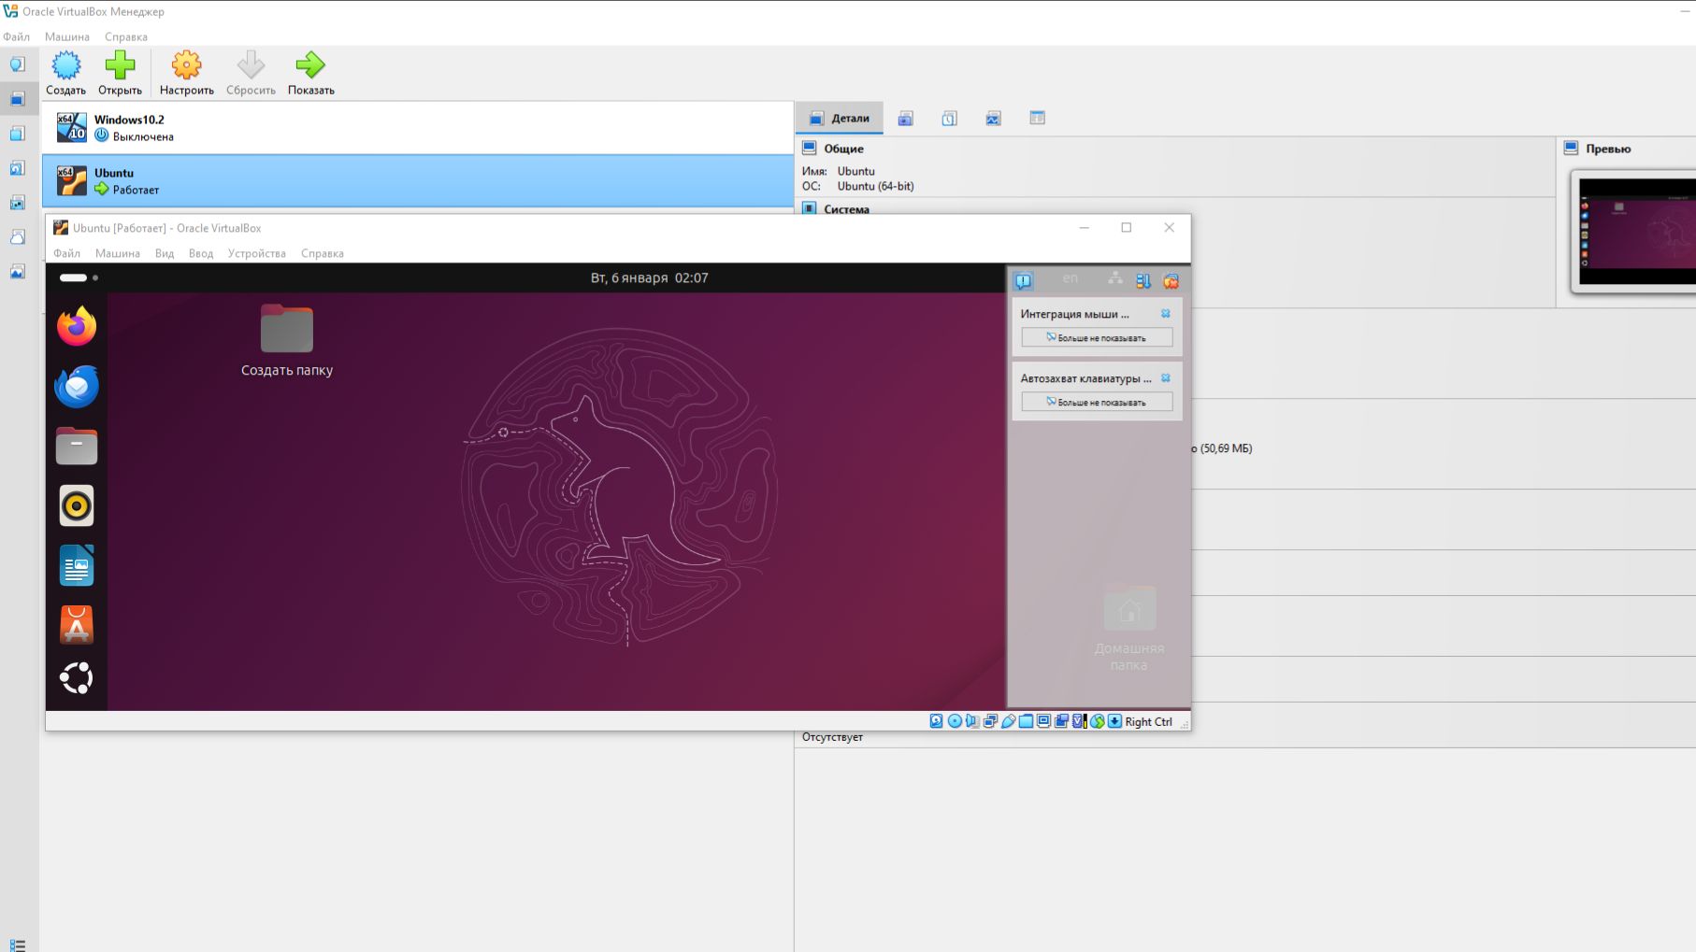The image size is (1696, 952).
Task: Click the CPU virtualization status bar icon
Action: point(1079,721)
